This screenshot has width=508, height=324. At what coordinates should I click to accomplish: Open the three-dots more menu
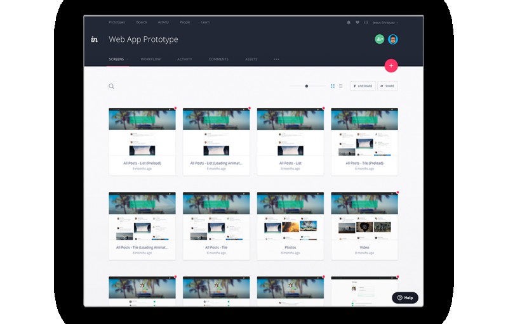[276, 59]
